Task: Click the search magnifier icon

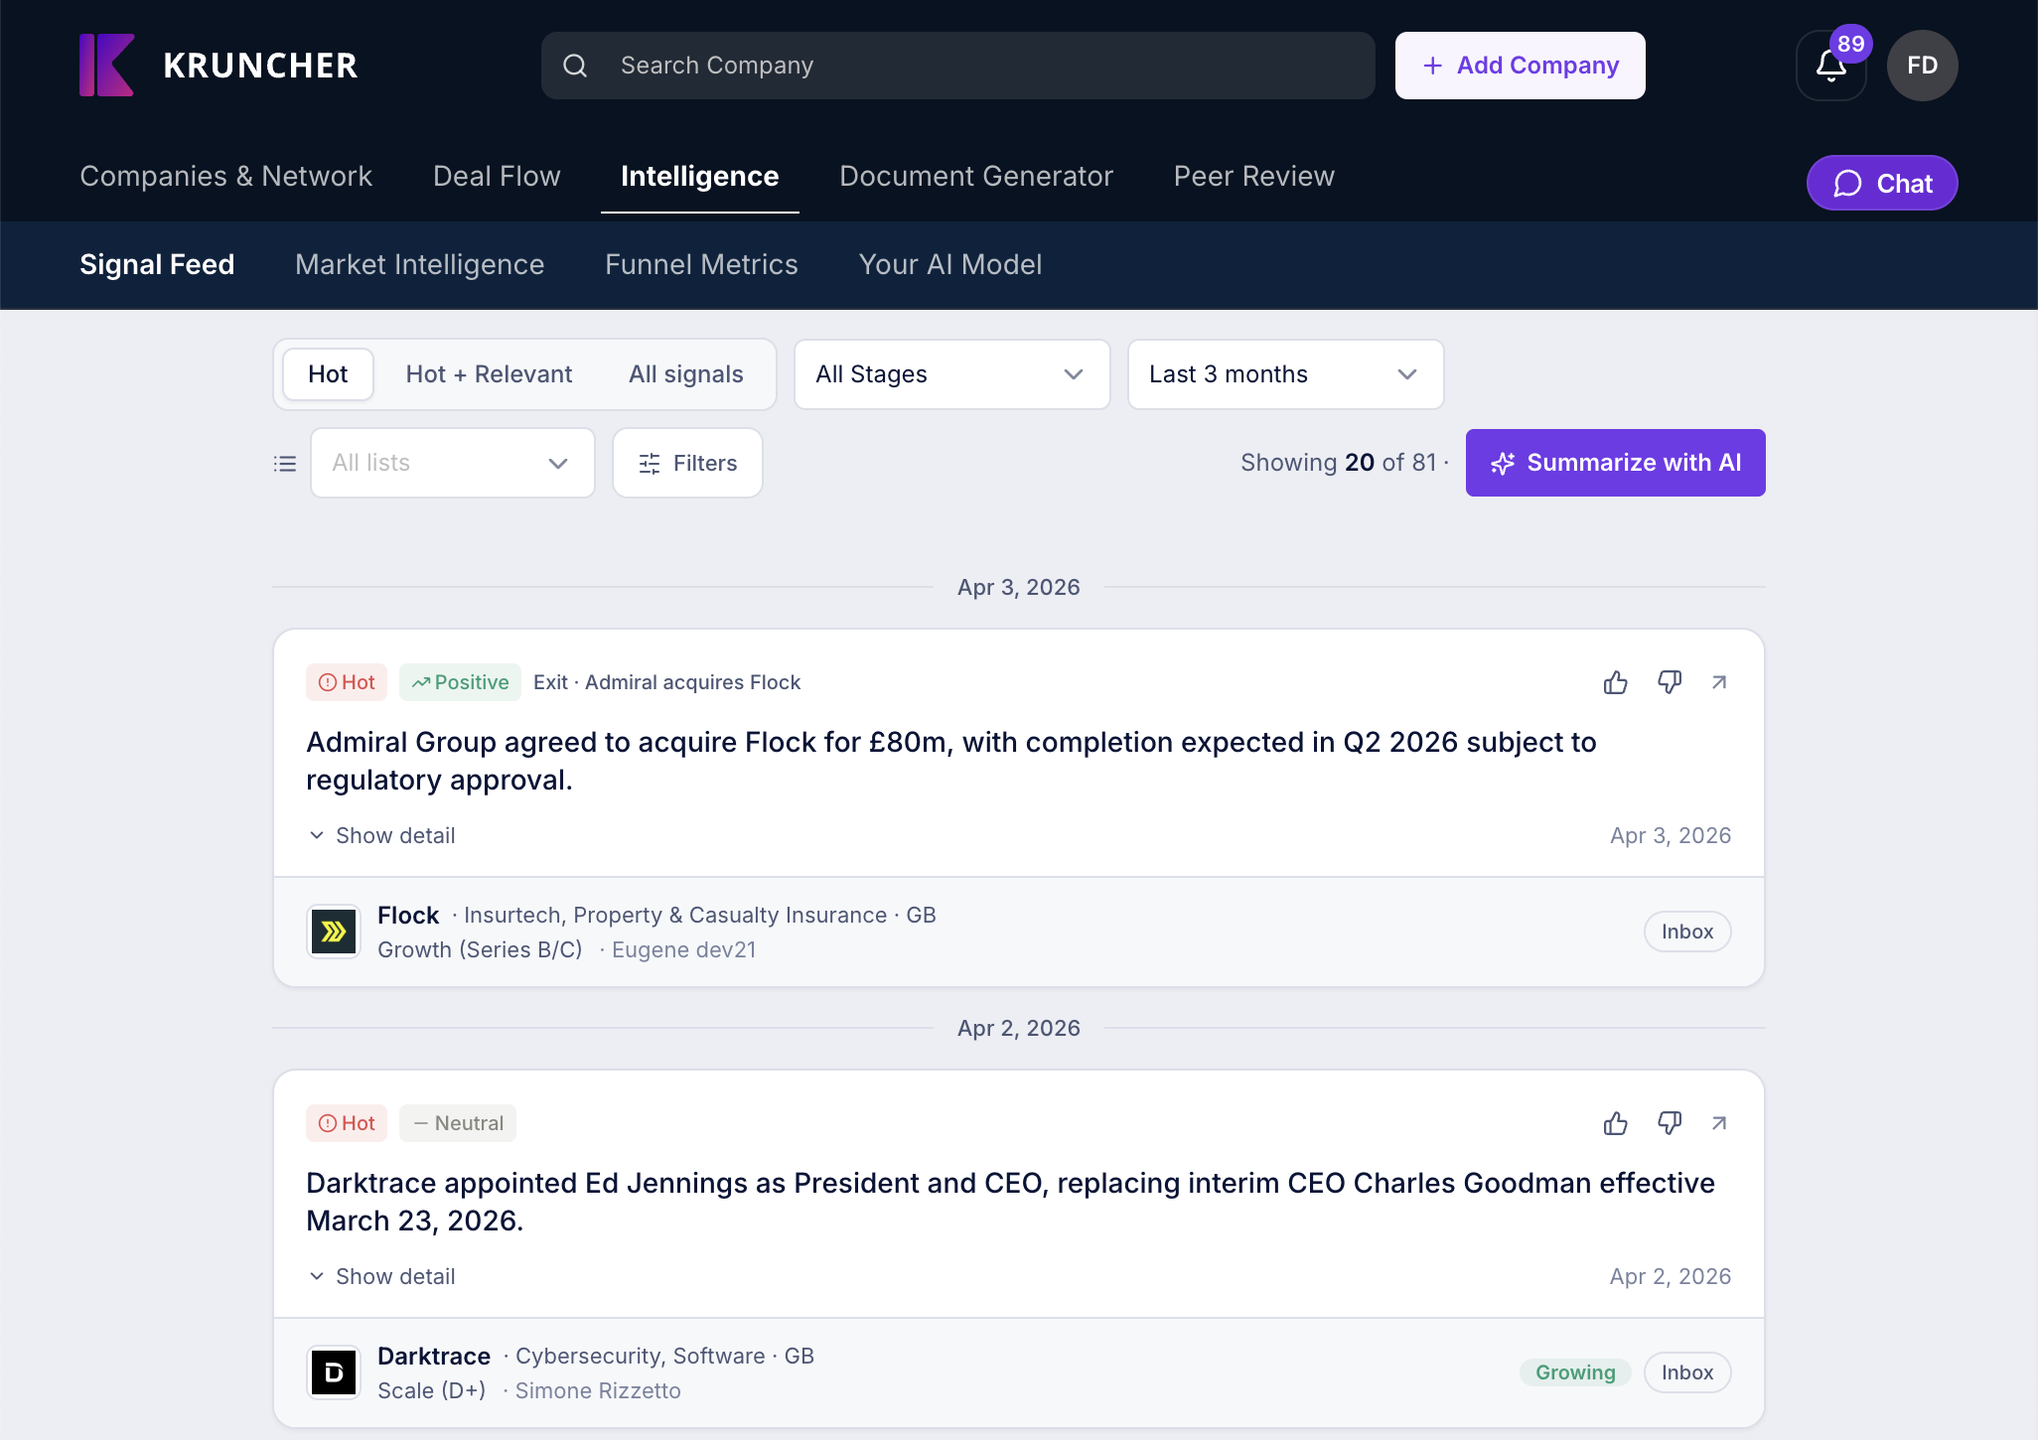Action: point(576,66)
